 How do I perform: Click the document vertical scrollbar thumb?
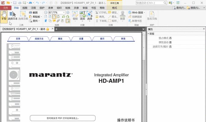click(144, 47)
